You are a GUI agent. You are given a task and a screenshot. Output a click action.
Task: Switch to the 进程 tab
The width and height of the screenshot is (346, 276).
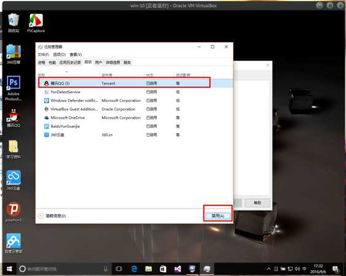(x=42, y=63)
